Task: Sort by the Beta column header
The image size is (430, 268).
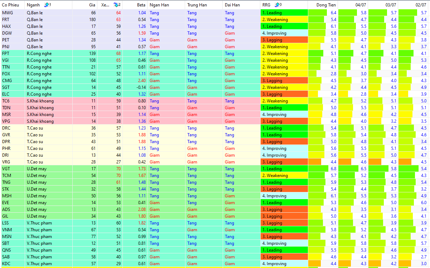Action: [141, 5]
